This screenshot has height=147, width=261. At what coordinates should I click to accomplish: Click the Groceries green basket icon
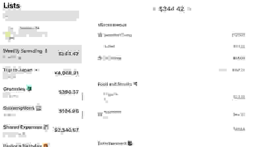29,88
